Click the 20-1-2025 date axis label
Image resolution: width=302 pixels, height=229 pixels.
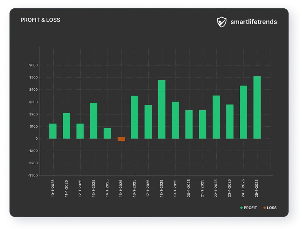tap(189, 188)
